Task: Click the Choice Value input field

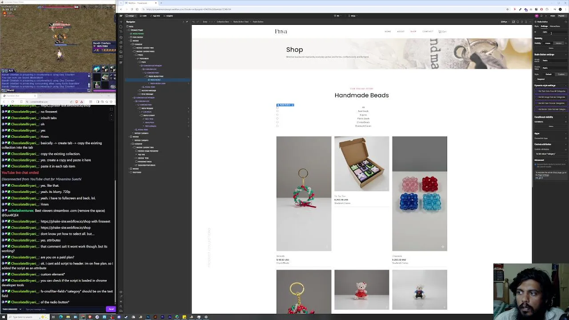Action: tap(554, 68)
